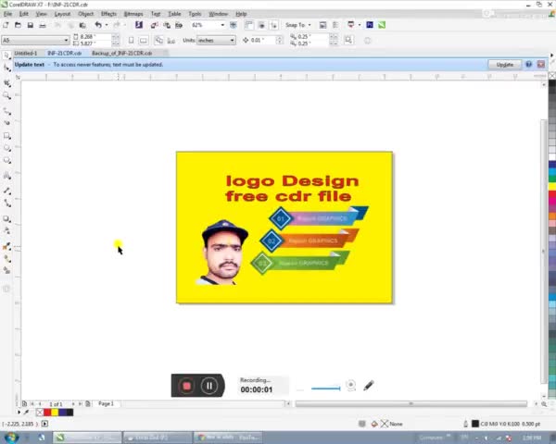The height and width of the screenshot is (444, 556).
Task: Pick the yellow document palette swatch
Action: pyautogui.click(x=55, y=413)
